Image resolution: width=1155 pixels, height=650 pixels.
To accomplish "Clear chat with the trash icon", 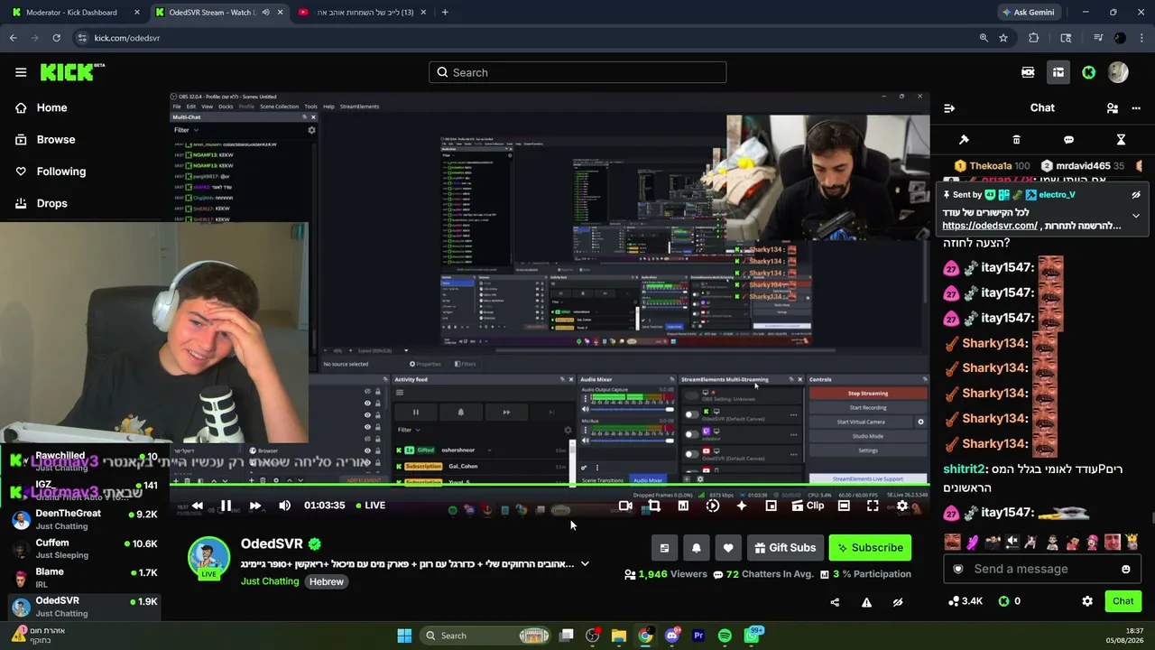I will (x=1016, y=140).
